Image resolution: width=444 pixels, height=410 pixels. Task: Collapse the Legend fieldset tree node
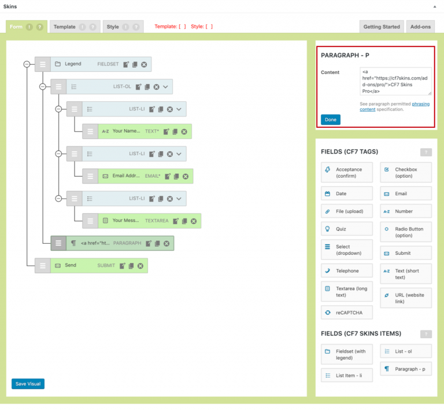(27, 64)
